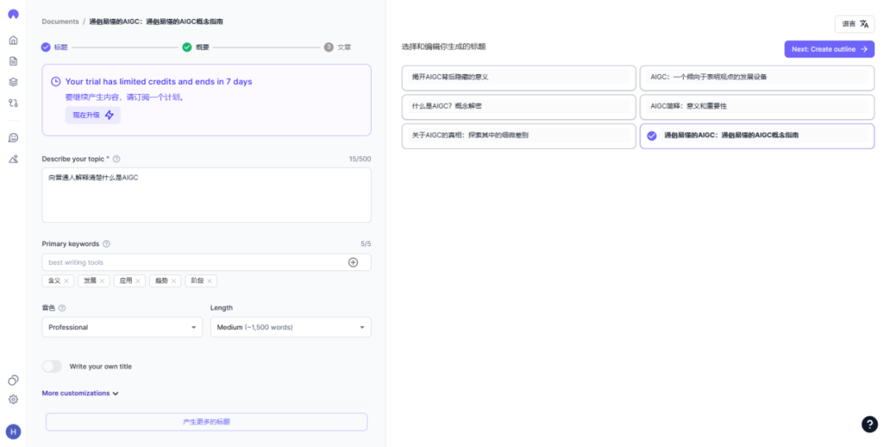Open the chat smiley icon in sidebar

[13, 137]
